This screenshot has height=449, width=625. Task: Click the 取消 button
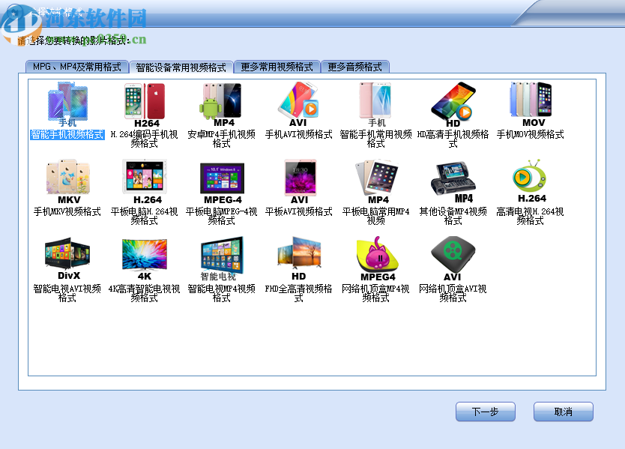point(564,412)
